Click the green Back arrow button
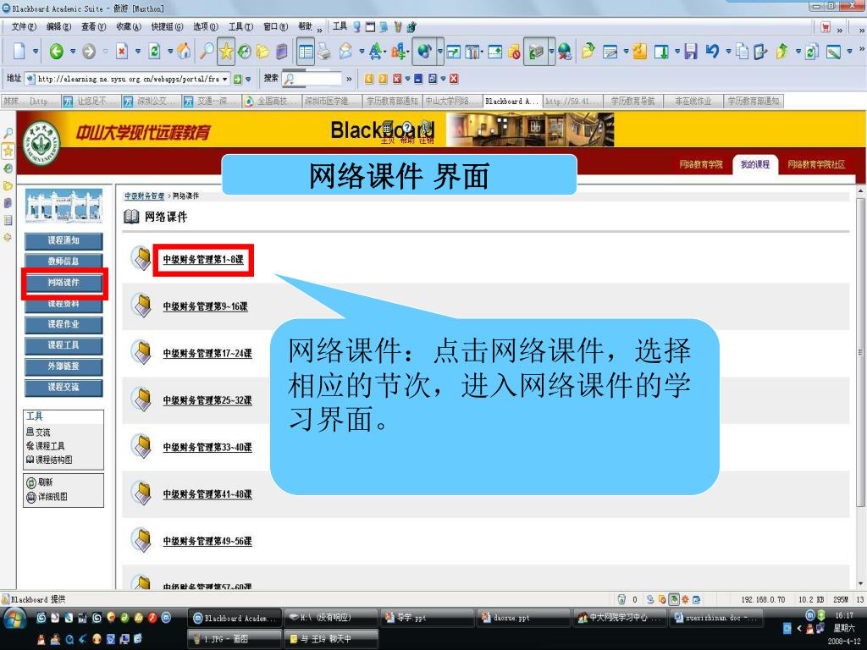Screen dimensions: 867x650 [56, 52]
